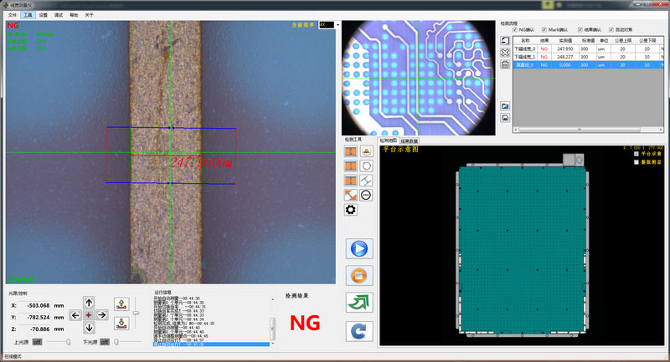670x362 pixels.
Task: Click the blue circular reset arrow icon
Action: [x=359, y=330]
